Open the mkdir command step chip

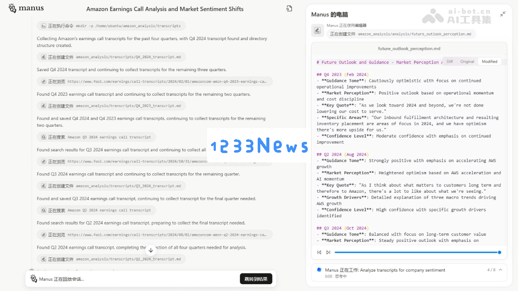coord(111,26)
